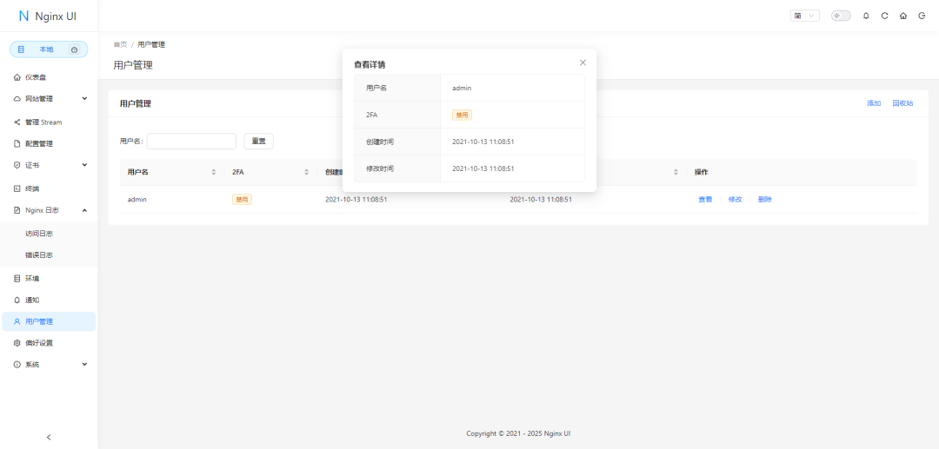Close the 查看详情 dialog
Screen dimensions: 939x449
[x=583, y=63]
